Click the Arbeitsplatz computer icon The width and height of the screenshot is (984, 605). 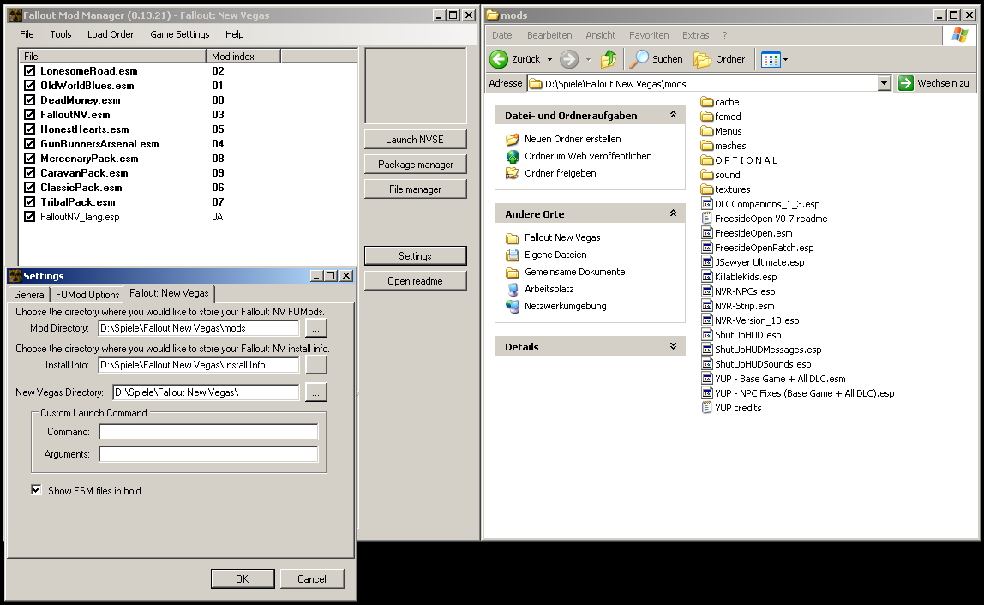(x=513, y=289)
